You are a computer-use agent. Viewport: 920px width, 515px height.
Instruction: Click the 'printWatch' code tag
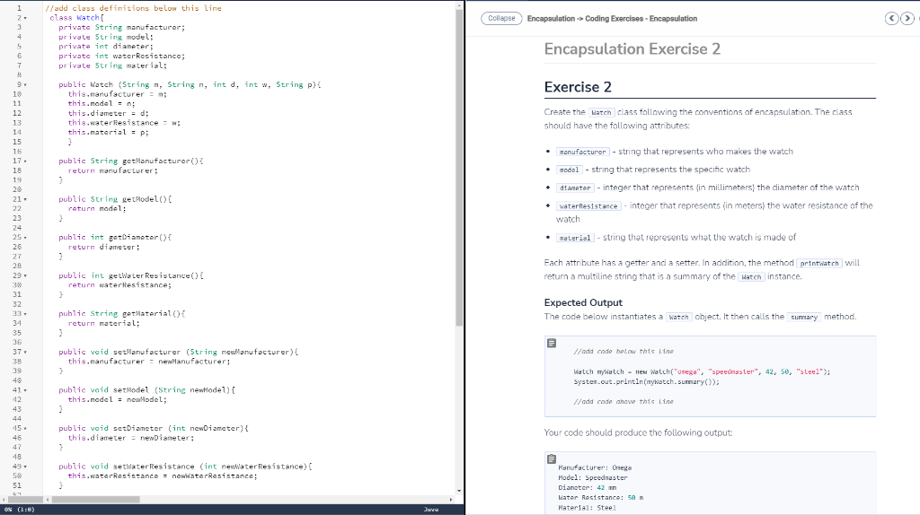819,264
